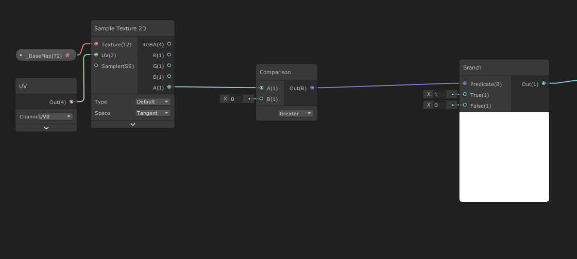Click the UV(2) input port

96,55
